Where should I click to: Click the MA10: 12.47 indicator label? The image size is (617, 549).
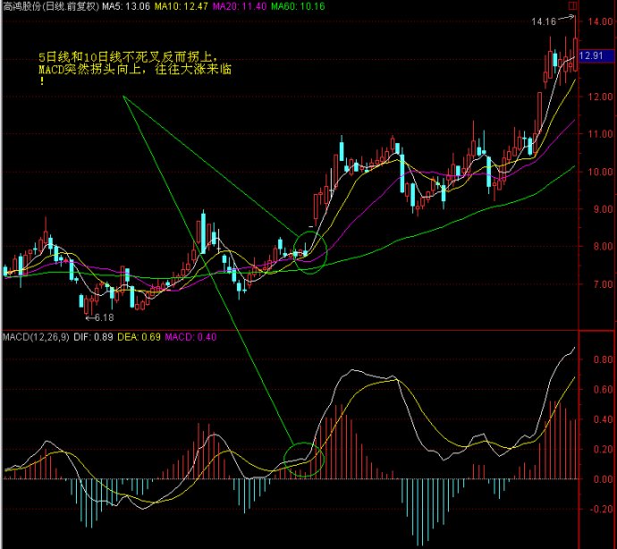180,6
